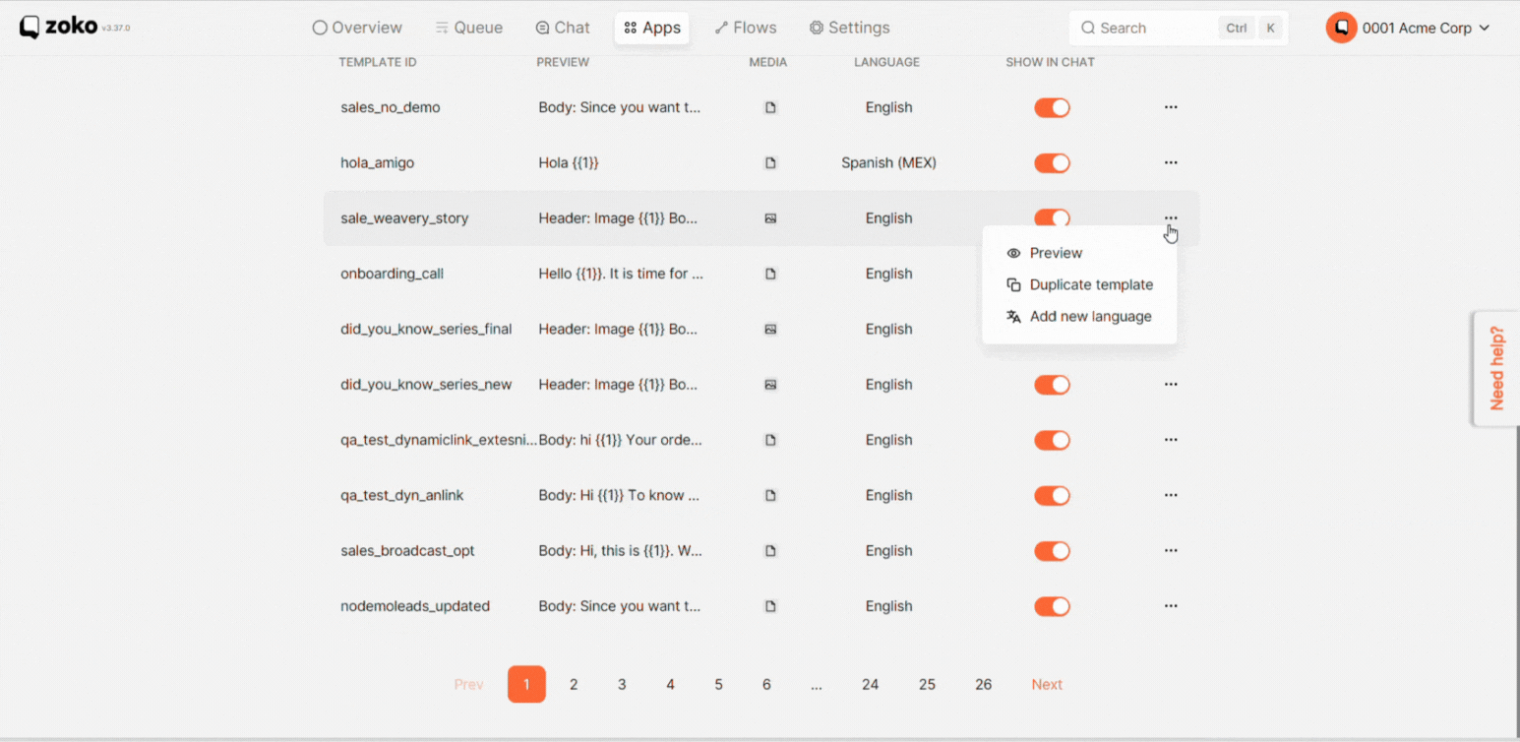The width and height of the screenshot is (1520, 742).
Task: Go to page 25
Action: [x=927, y=684]
